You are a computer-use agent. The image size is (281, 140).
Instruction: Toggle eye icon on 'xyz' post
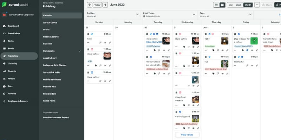click(x=223, y=73)
